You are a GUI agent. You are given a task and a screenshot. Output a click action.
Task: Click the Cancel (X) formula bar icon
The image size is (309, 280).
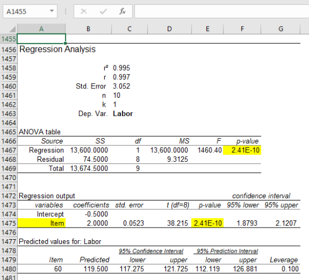pyautogui.click(x=84, y=12)
